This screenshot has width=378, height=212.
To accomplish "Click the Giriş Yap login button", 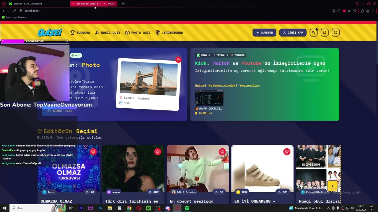I will tap(293, 33).
